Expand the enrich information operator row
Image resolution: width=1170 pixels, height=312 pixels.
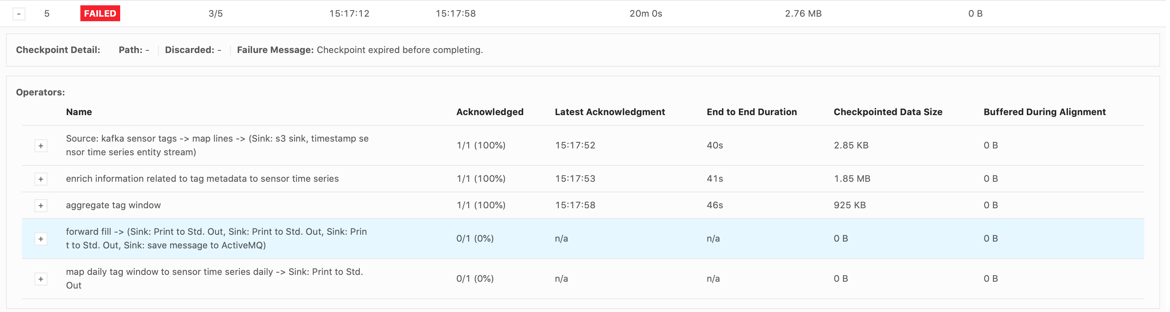click(x=41, y=179)
